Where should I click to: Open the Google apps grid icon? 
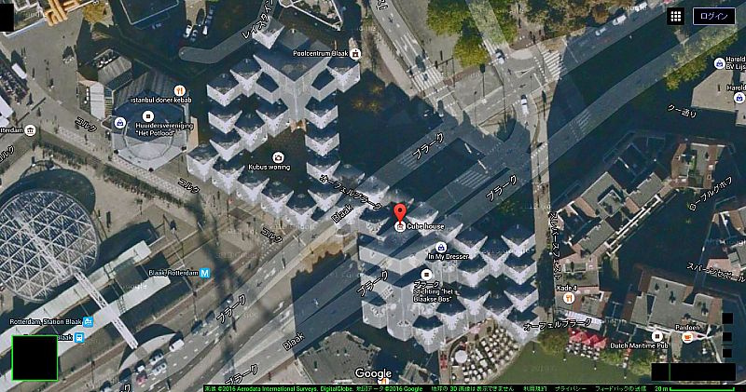click(x=675, y=16)
